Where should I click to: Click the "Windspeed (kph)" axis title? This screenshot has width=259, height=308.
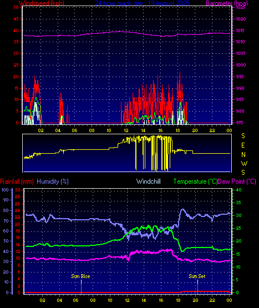pyautogui.click(x=42, y=3)
